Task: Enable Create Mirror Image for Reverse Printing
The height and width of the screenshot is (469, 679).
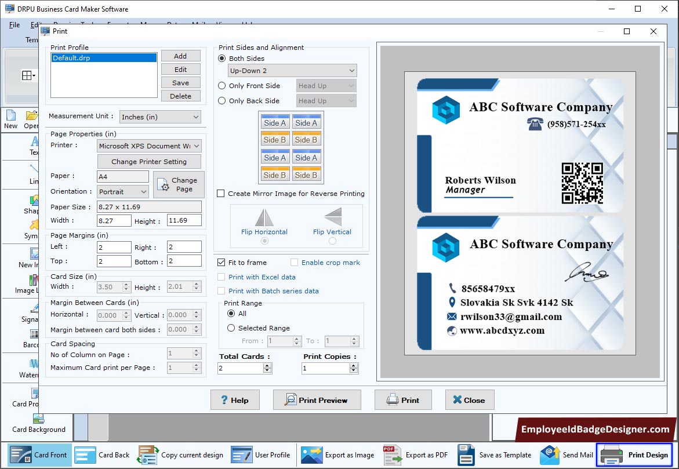Action: (x=221, y=194)
